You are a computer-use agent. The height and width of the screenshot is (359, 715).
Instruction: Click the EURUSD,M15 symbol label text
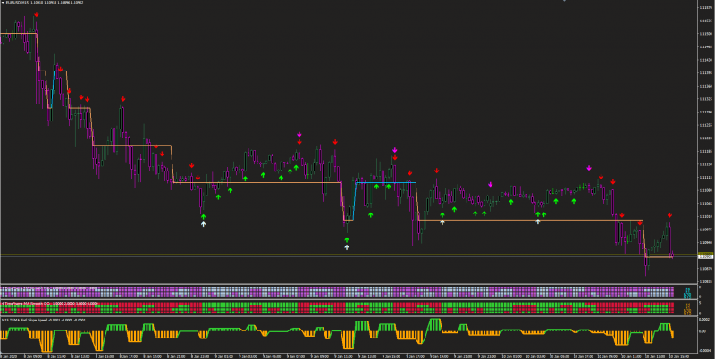point(17,3)
